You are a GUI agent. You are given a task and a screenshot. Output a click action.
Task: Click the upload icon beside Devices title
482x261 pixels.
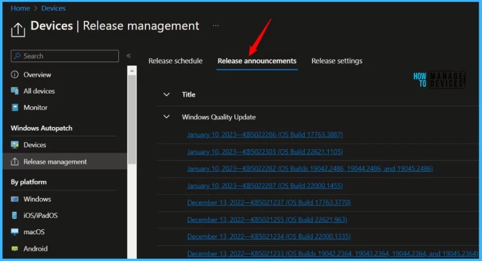[x=18, y=30]
